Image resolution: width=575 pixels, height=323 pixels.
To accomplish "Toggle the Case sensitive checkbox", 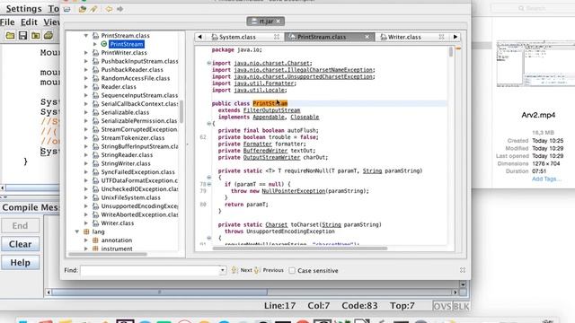I will click(292, 271).
